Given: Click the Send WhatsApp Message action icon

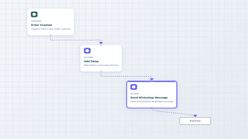Looking at the screenshot, I should [x=134, y=87].
